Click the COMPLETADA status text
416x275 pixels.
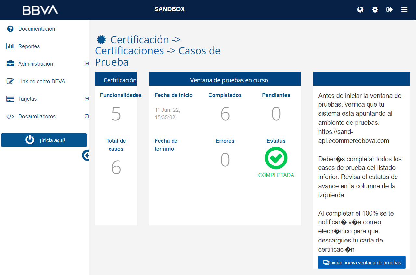(276, 175)
